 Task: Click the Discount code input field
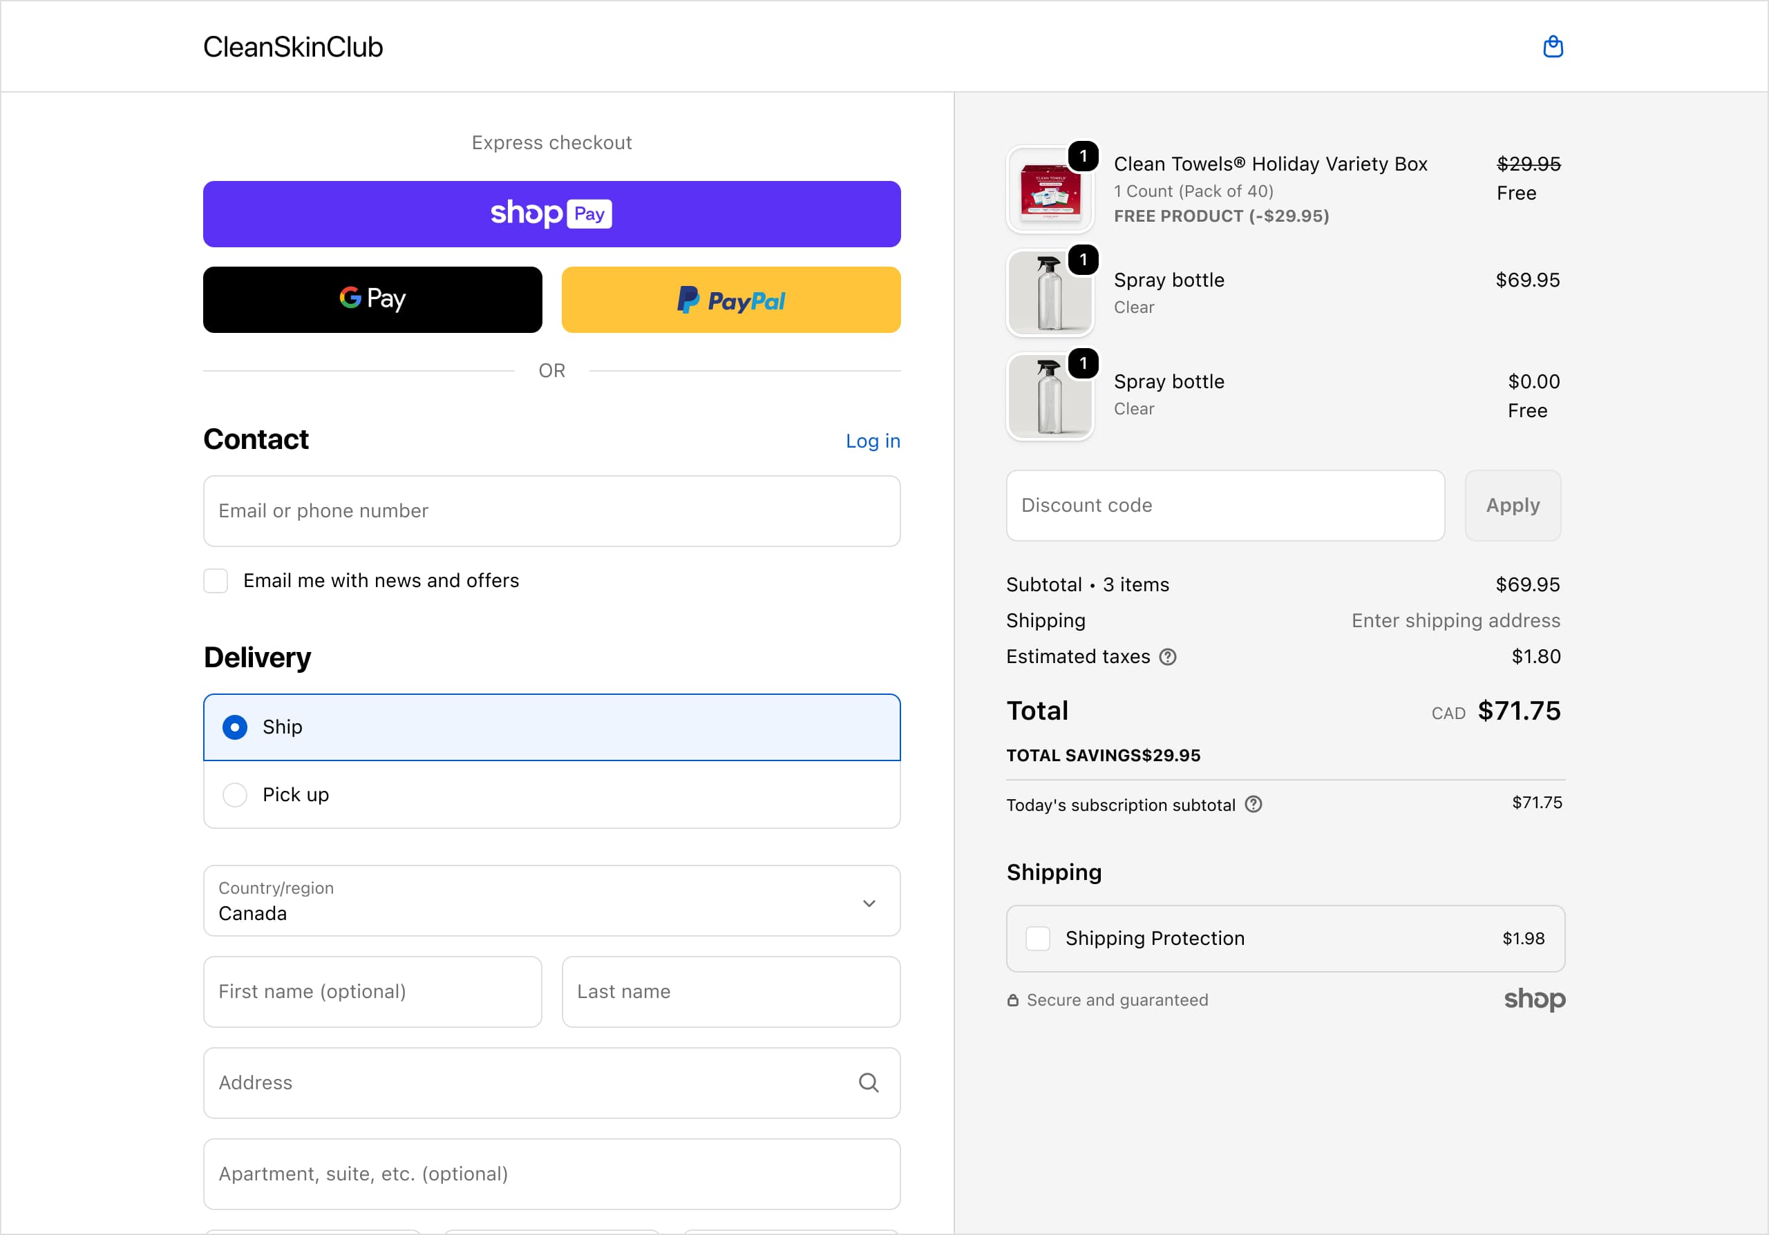[1225, 506]
